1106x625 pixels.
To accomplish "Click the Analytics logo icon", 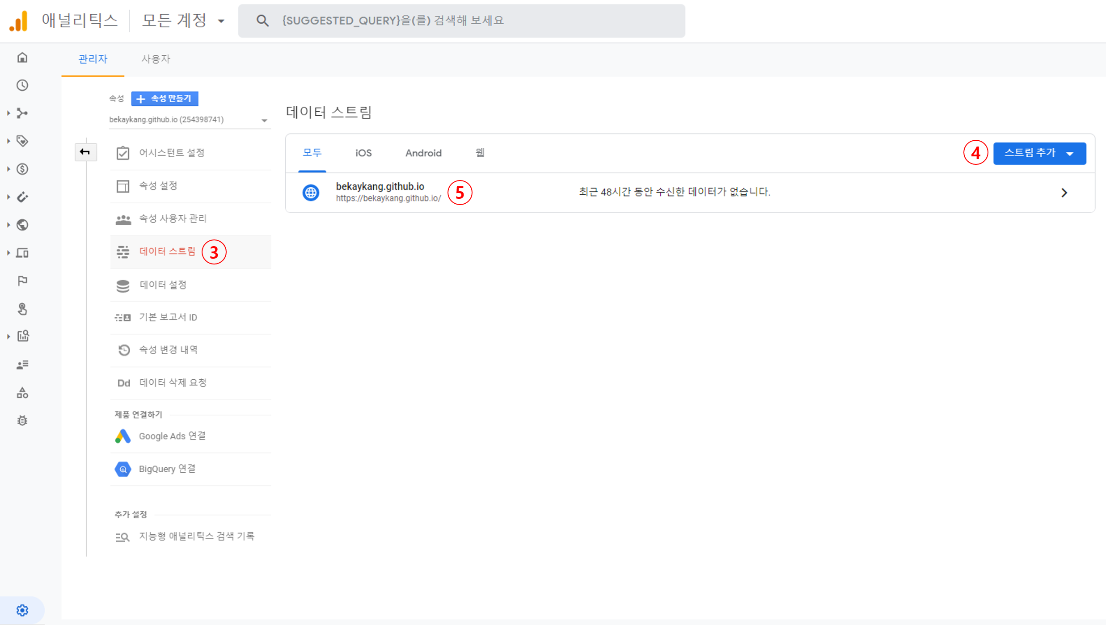I will (19, 21).
